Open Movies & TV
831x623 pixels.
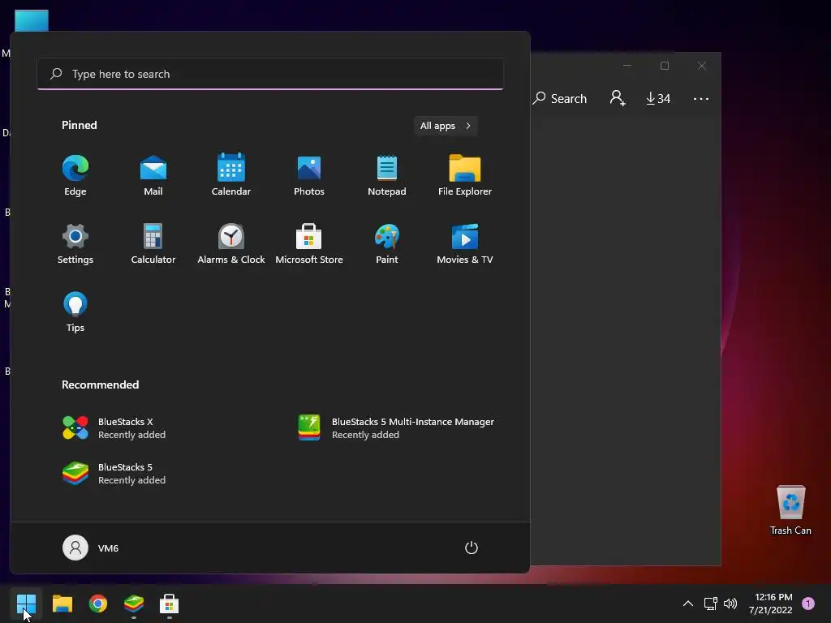tap(465, 243)
